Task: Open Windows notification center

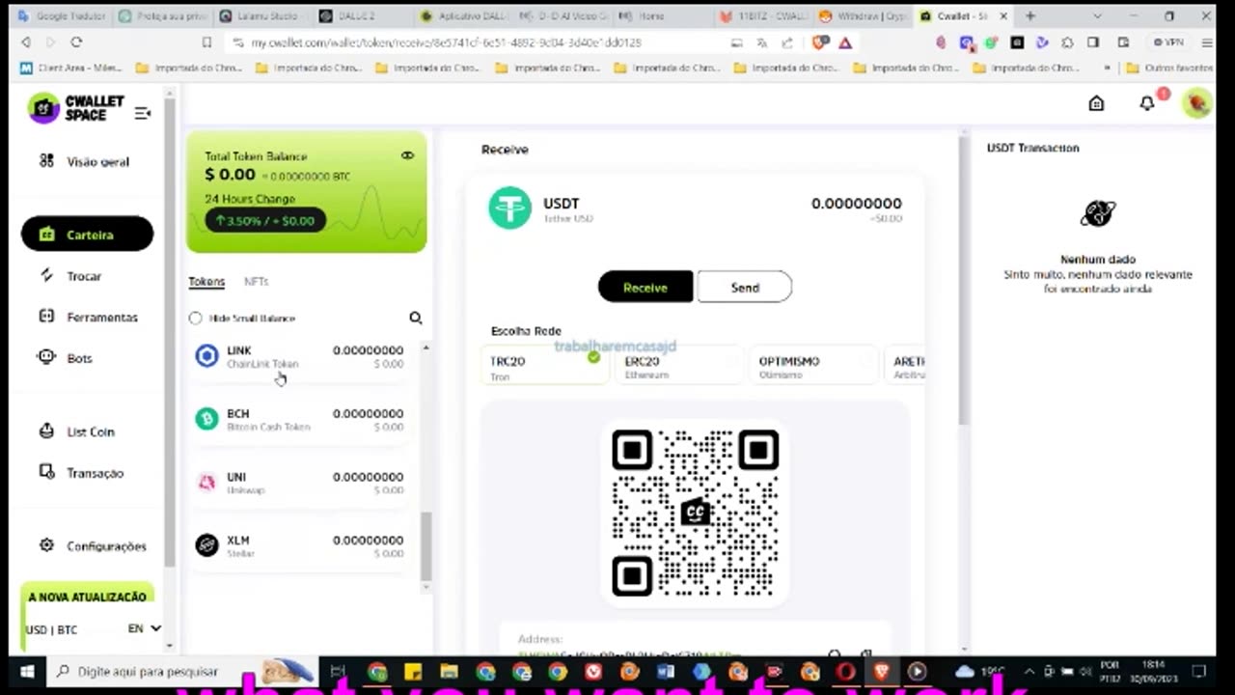Action: [x=1199, y=671]
